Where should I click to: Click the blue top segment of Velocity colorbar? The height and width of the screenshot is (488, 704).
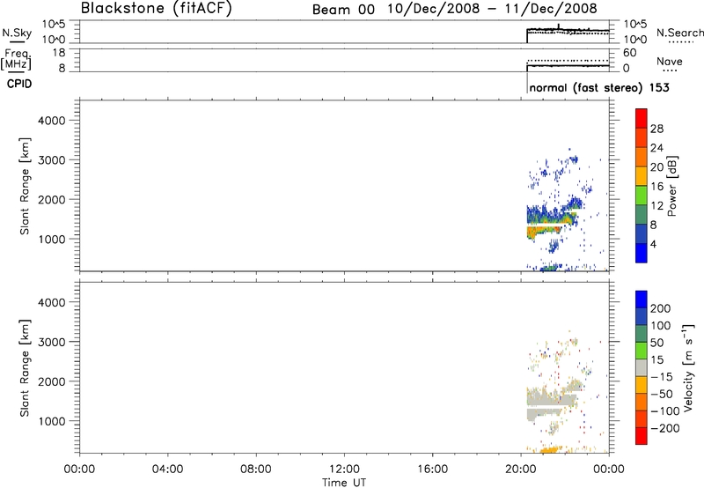[x=642, y=299]
